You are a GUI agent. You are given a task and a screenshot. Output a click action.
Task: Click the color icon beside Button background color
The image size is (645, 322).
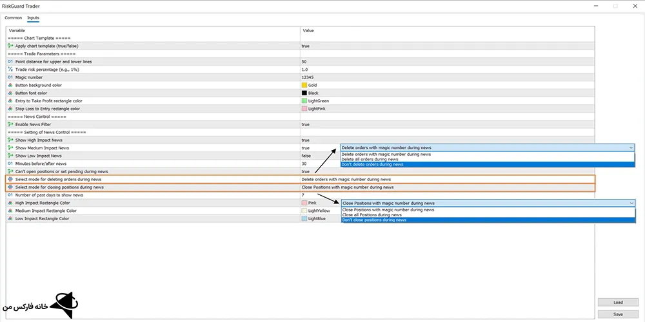point(10,85)
